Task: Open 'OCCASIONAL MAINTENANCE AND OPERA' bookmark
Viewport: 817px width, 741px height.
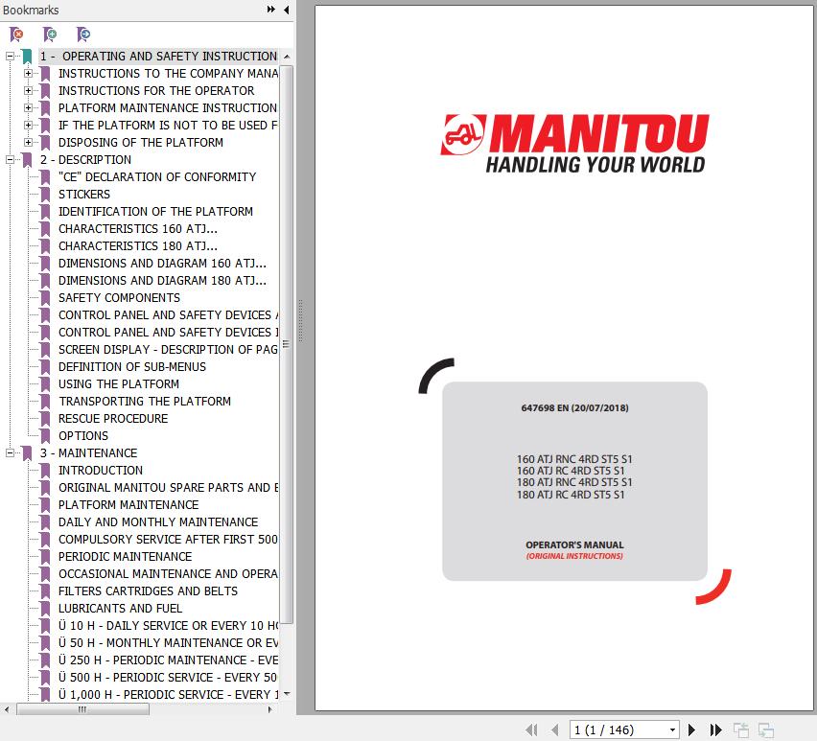Action: click(168, 573)
